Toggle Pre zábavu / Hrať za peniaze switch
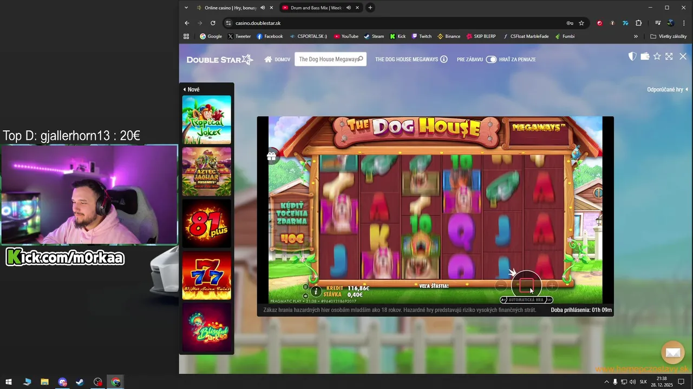 pyautogui.click(x=491, y=59)
